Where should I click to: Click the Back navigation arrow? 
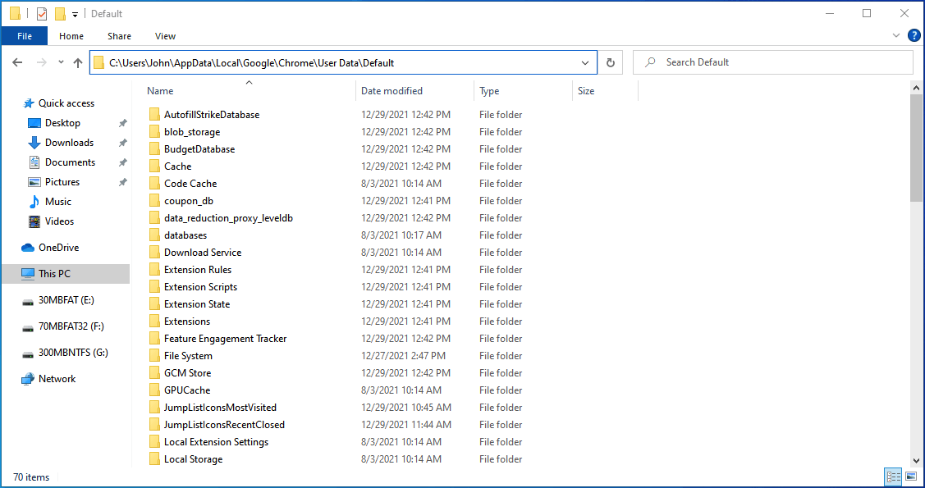point(18,62)
